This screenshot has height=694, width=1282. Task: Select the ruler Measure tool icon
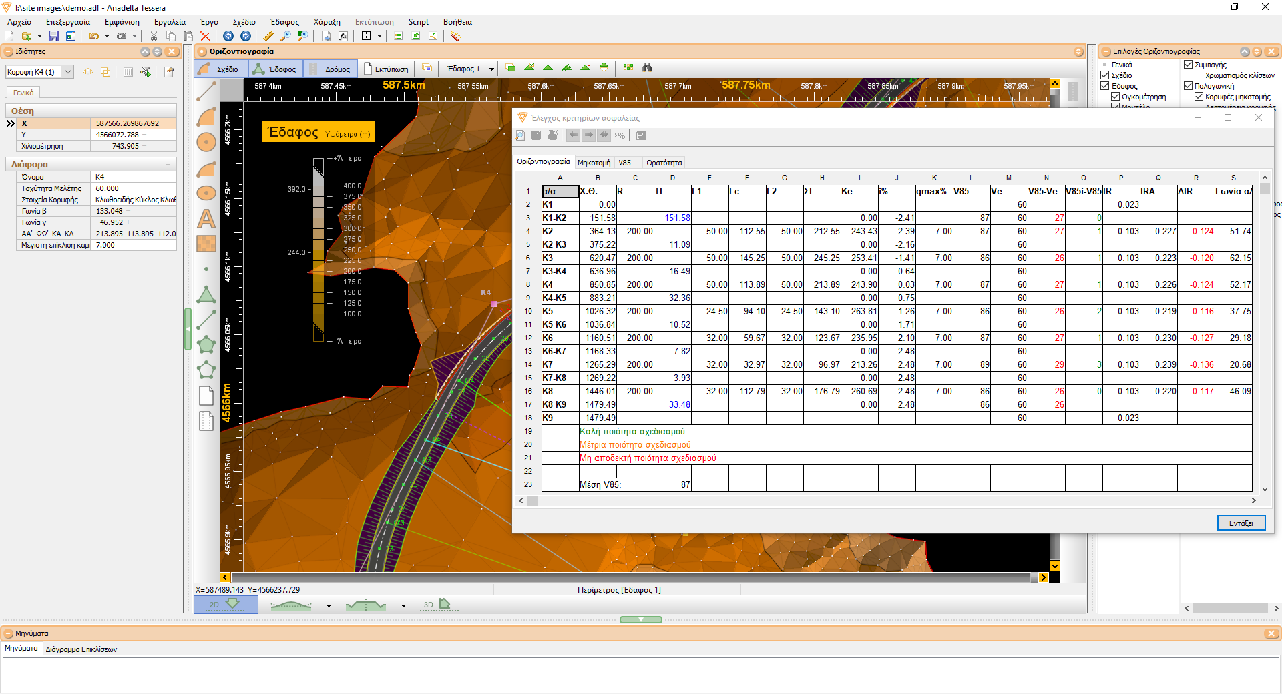point(268,36)
